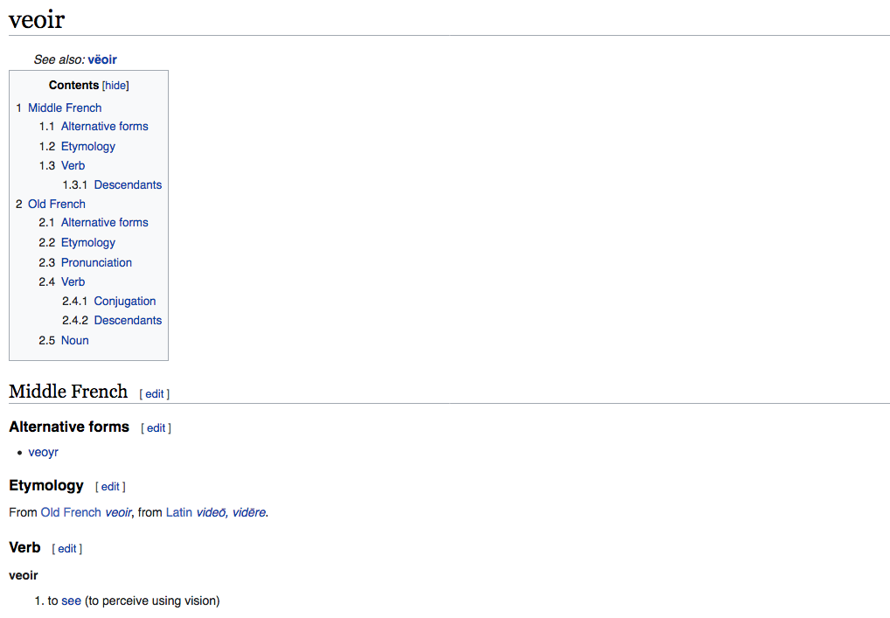
Task: Open 2.4.1 Conjugation contents entry
Action: [124, 301]
